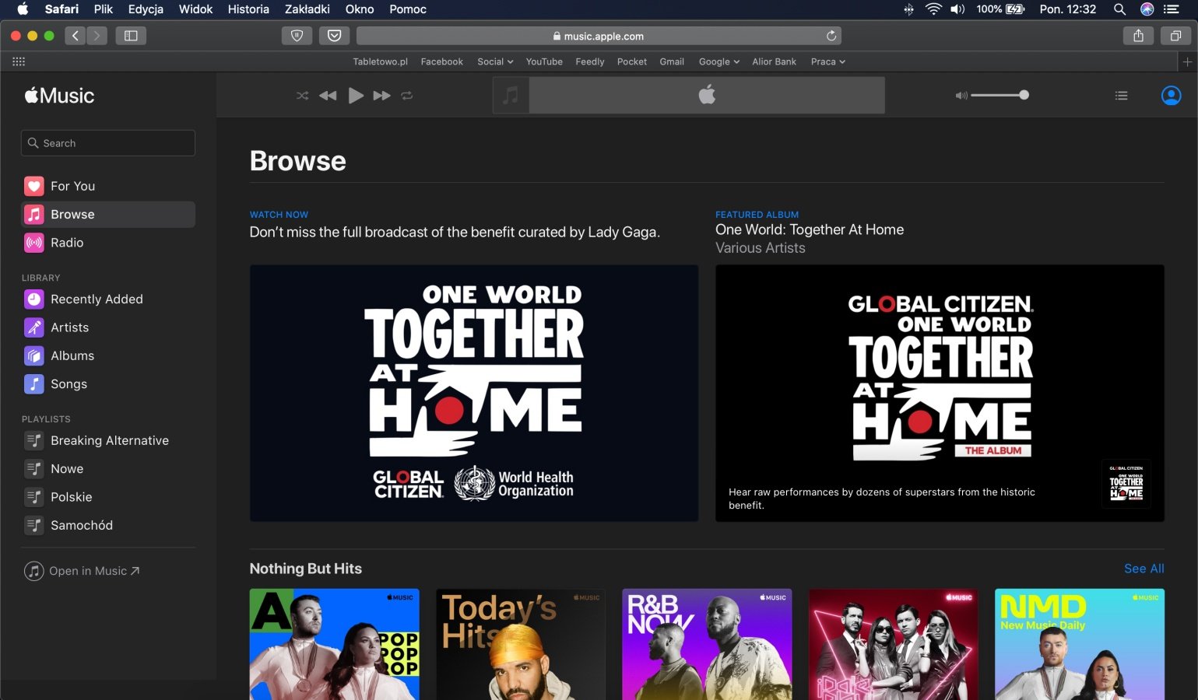Click the Pocket extension toolbar icon
Viewport: 1198px width, 700px height.
click(x=334, y=36)
